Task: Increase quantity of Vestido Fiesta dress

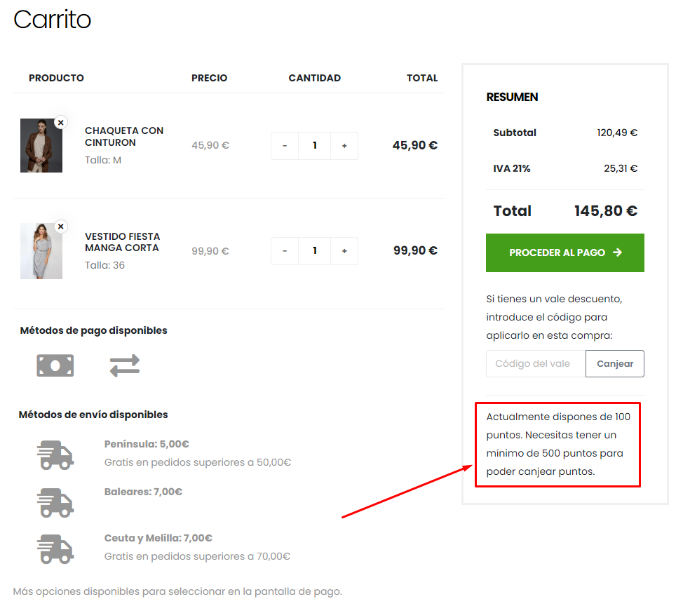Action: 344,251
